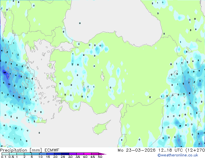205x158 pixels.
Task: Click the 45–50 mm legend color box
Action: pyautogui.click(x=95, y=154)
